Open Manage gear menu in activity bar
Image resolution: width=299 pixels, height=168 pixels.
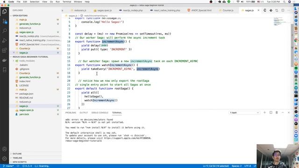point(4,159)
